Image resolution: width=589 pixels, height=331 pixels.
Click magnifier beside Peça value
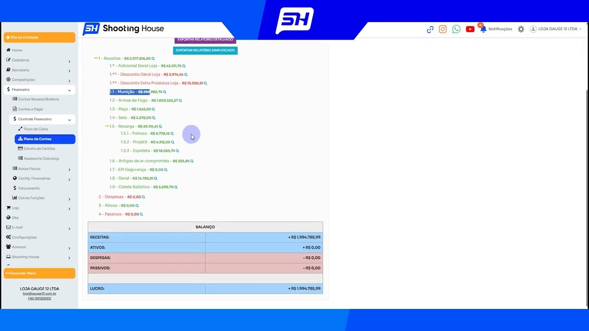153,109
